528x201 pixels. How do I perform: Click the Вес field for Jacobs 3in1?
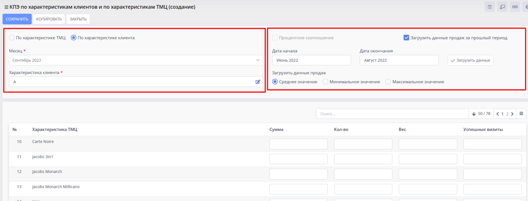pyautogui.click(x=428, y=159)
